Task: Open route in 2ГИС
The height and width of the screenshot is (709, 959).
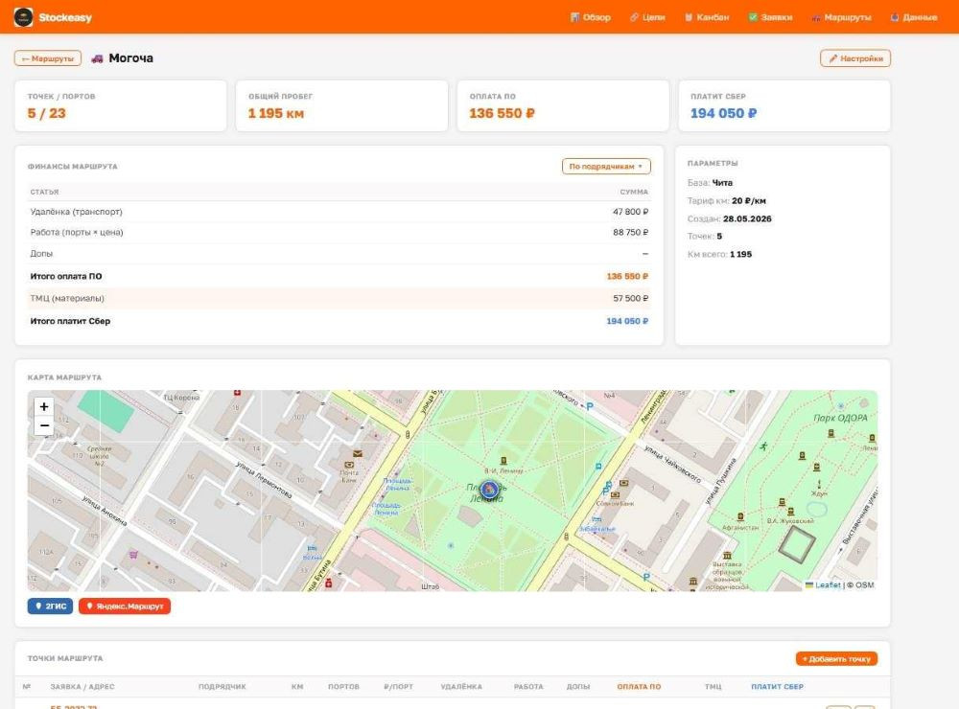Action: (50, 606)
